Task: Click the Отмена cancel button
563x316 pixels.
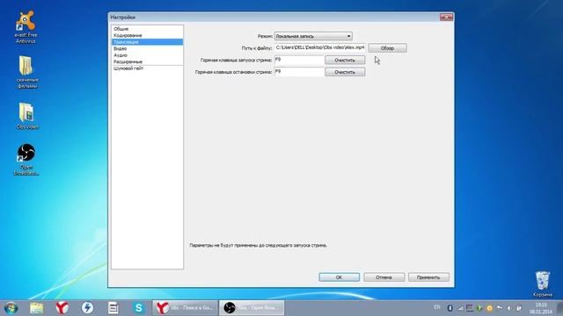Action: click(384, 277)
